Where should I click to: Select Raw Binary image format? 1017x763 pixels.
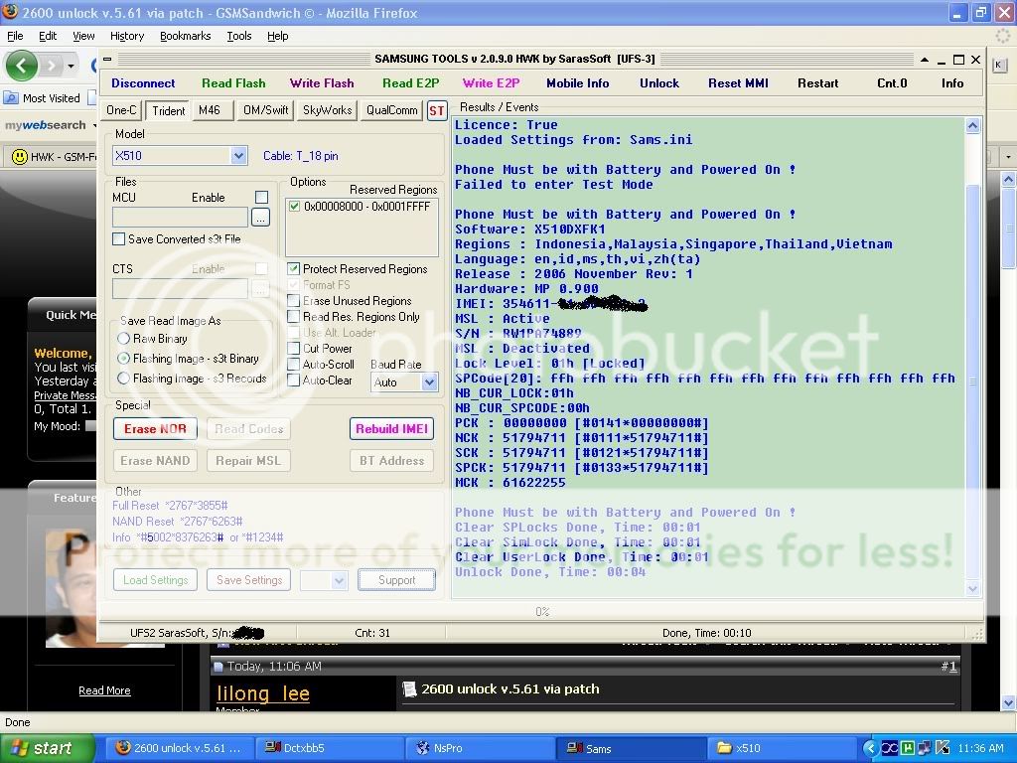coord(123,338)
